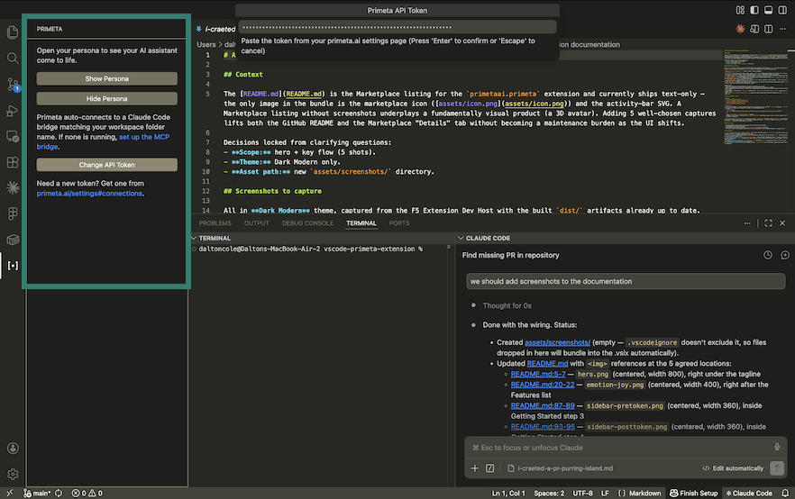795x499 pixels.
Task: Toggle Secondary Side Bar visibility
Action: click(x=782, y=10)
